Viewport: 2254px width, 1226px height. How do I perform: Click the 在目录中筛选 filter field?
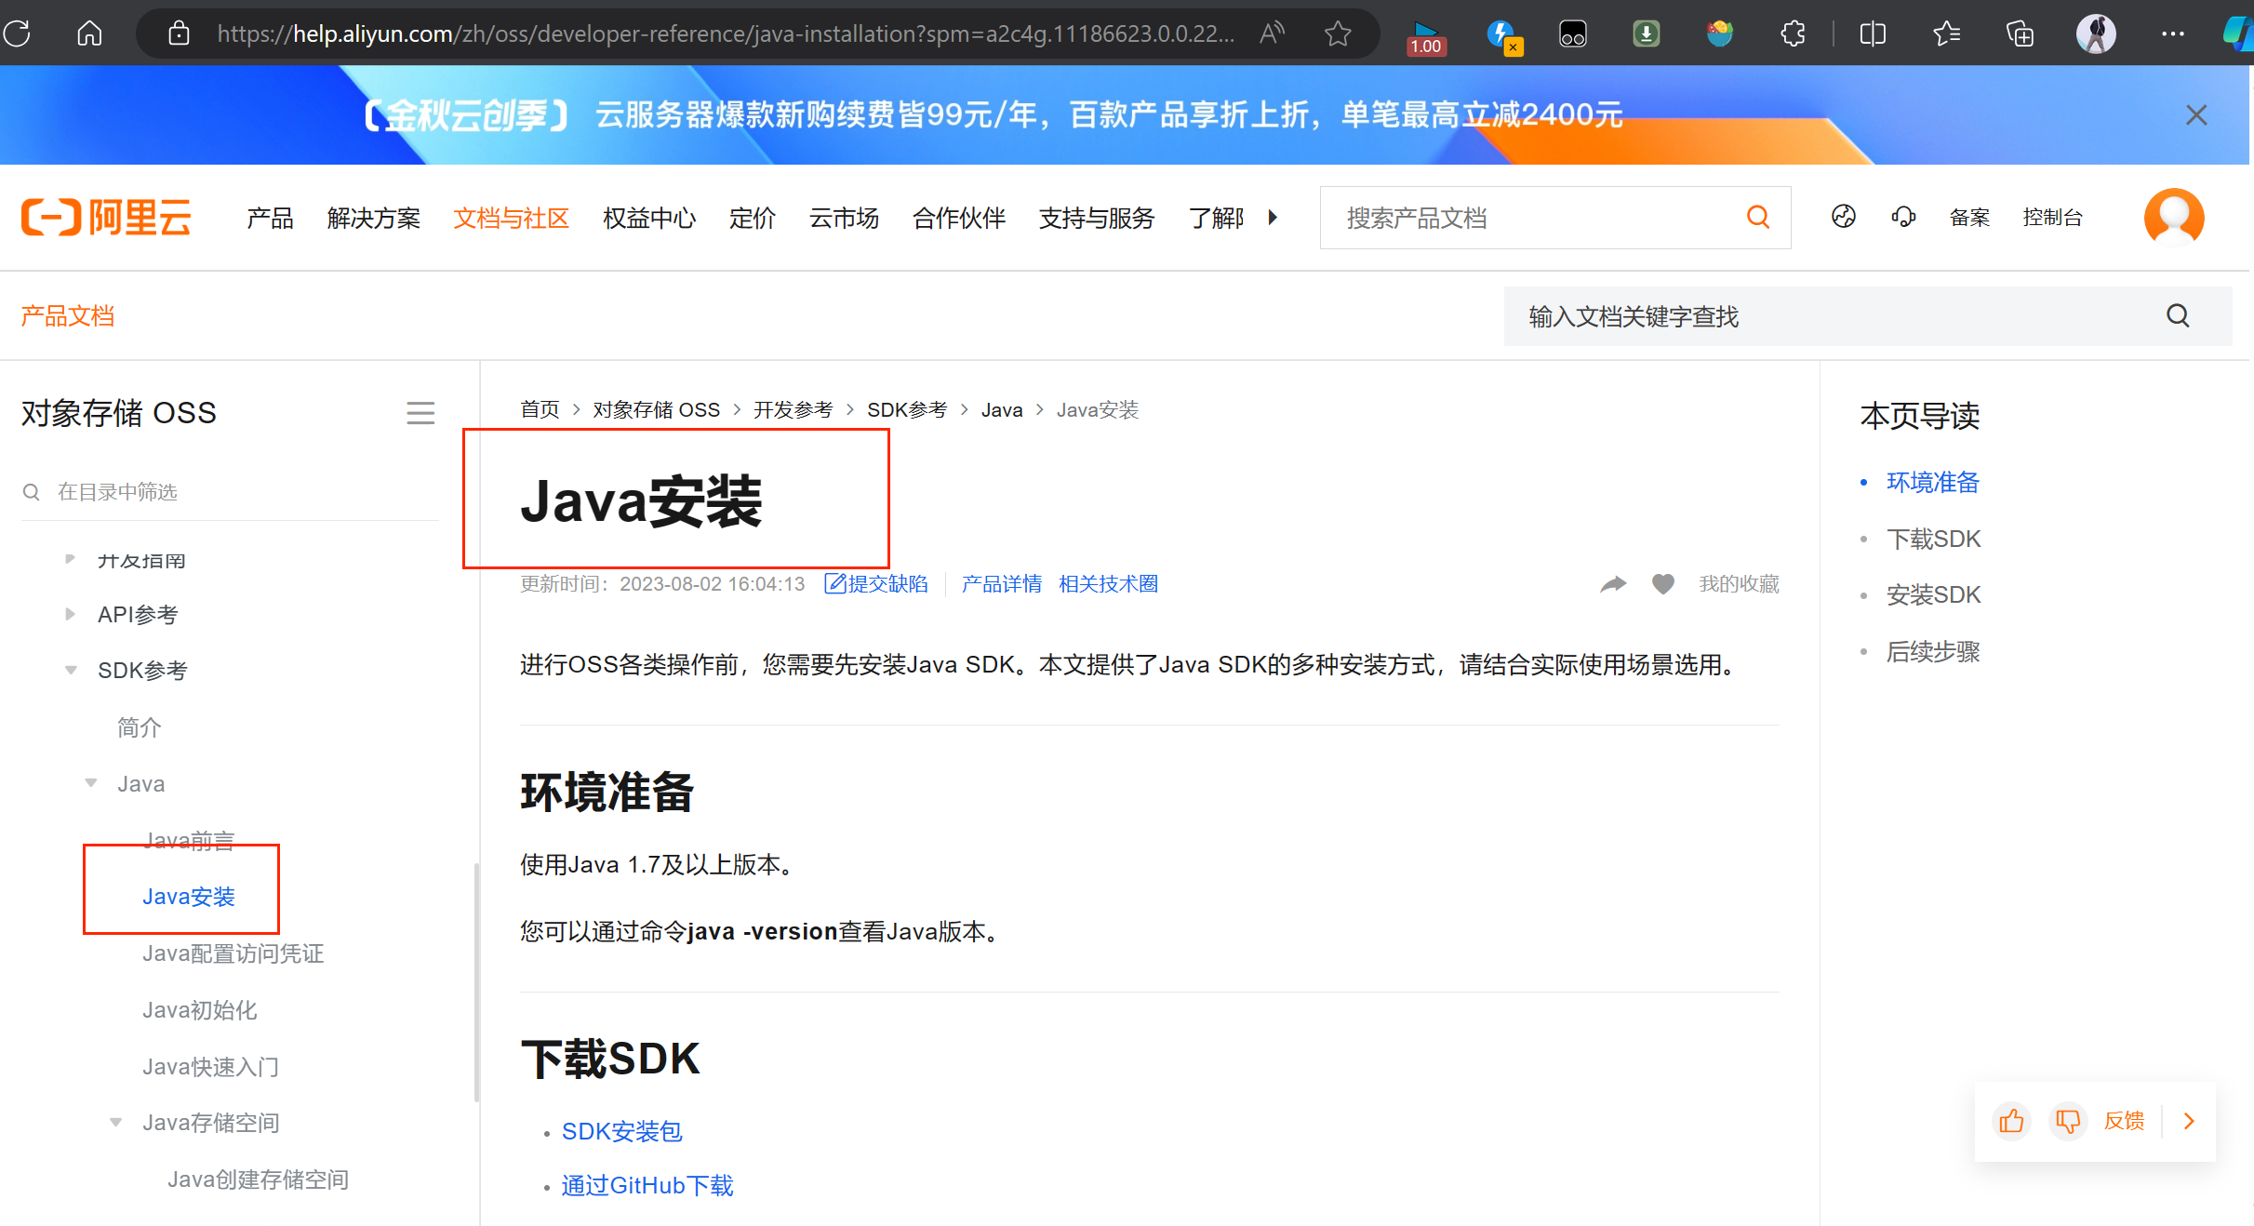(x=230, y=492)
